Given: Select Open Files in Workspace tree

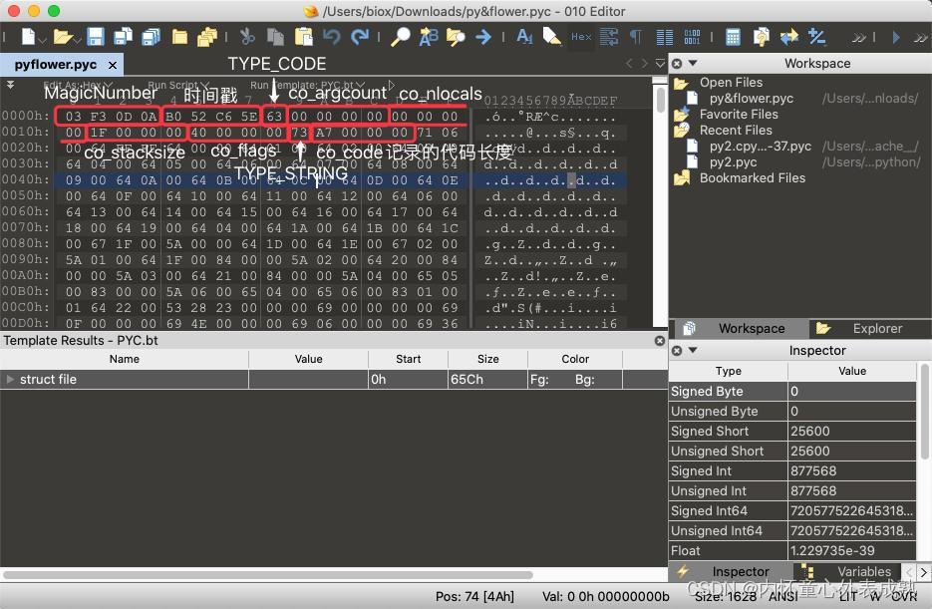Looking at the screenshot, I should click(x=731, y=83).
